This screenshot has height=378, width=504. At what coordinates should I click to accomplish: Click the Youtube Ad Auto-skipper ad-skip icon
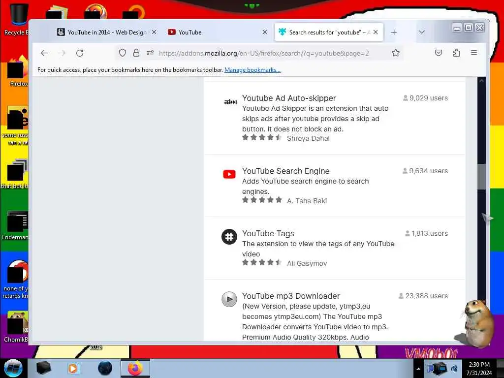230,102
